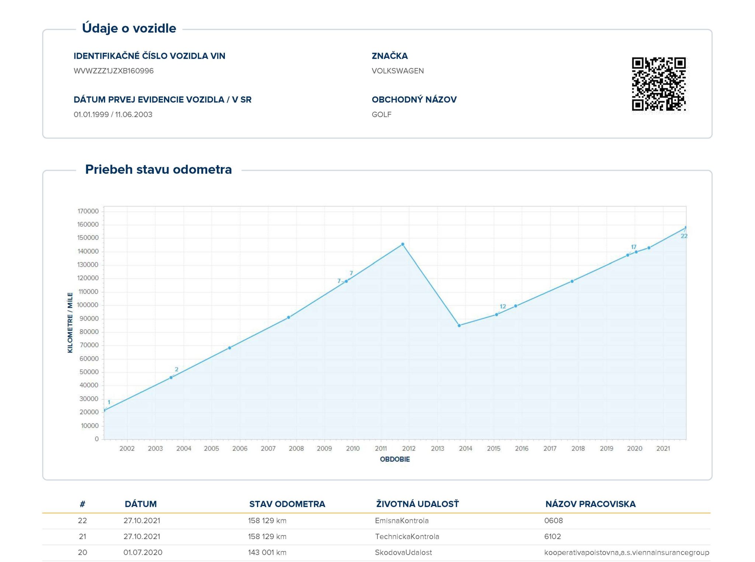Screen dimensions: 755x562
Task: Click the peak data point near 2012
Action: click(403, 244)
